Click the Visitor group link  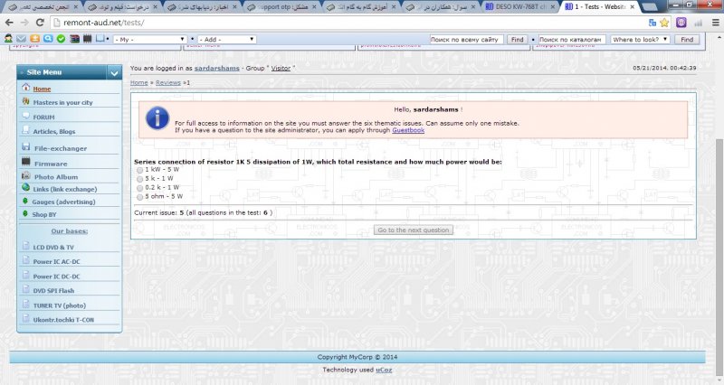281,68
